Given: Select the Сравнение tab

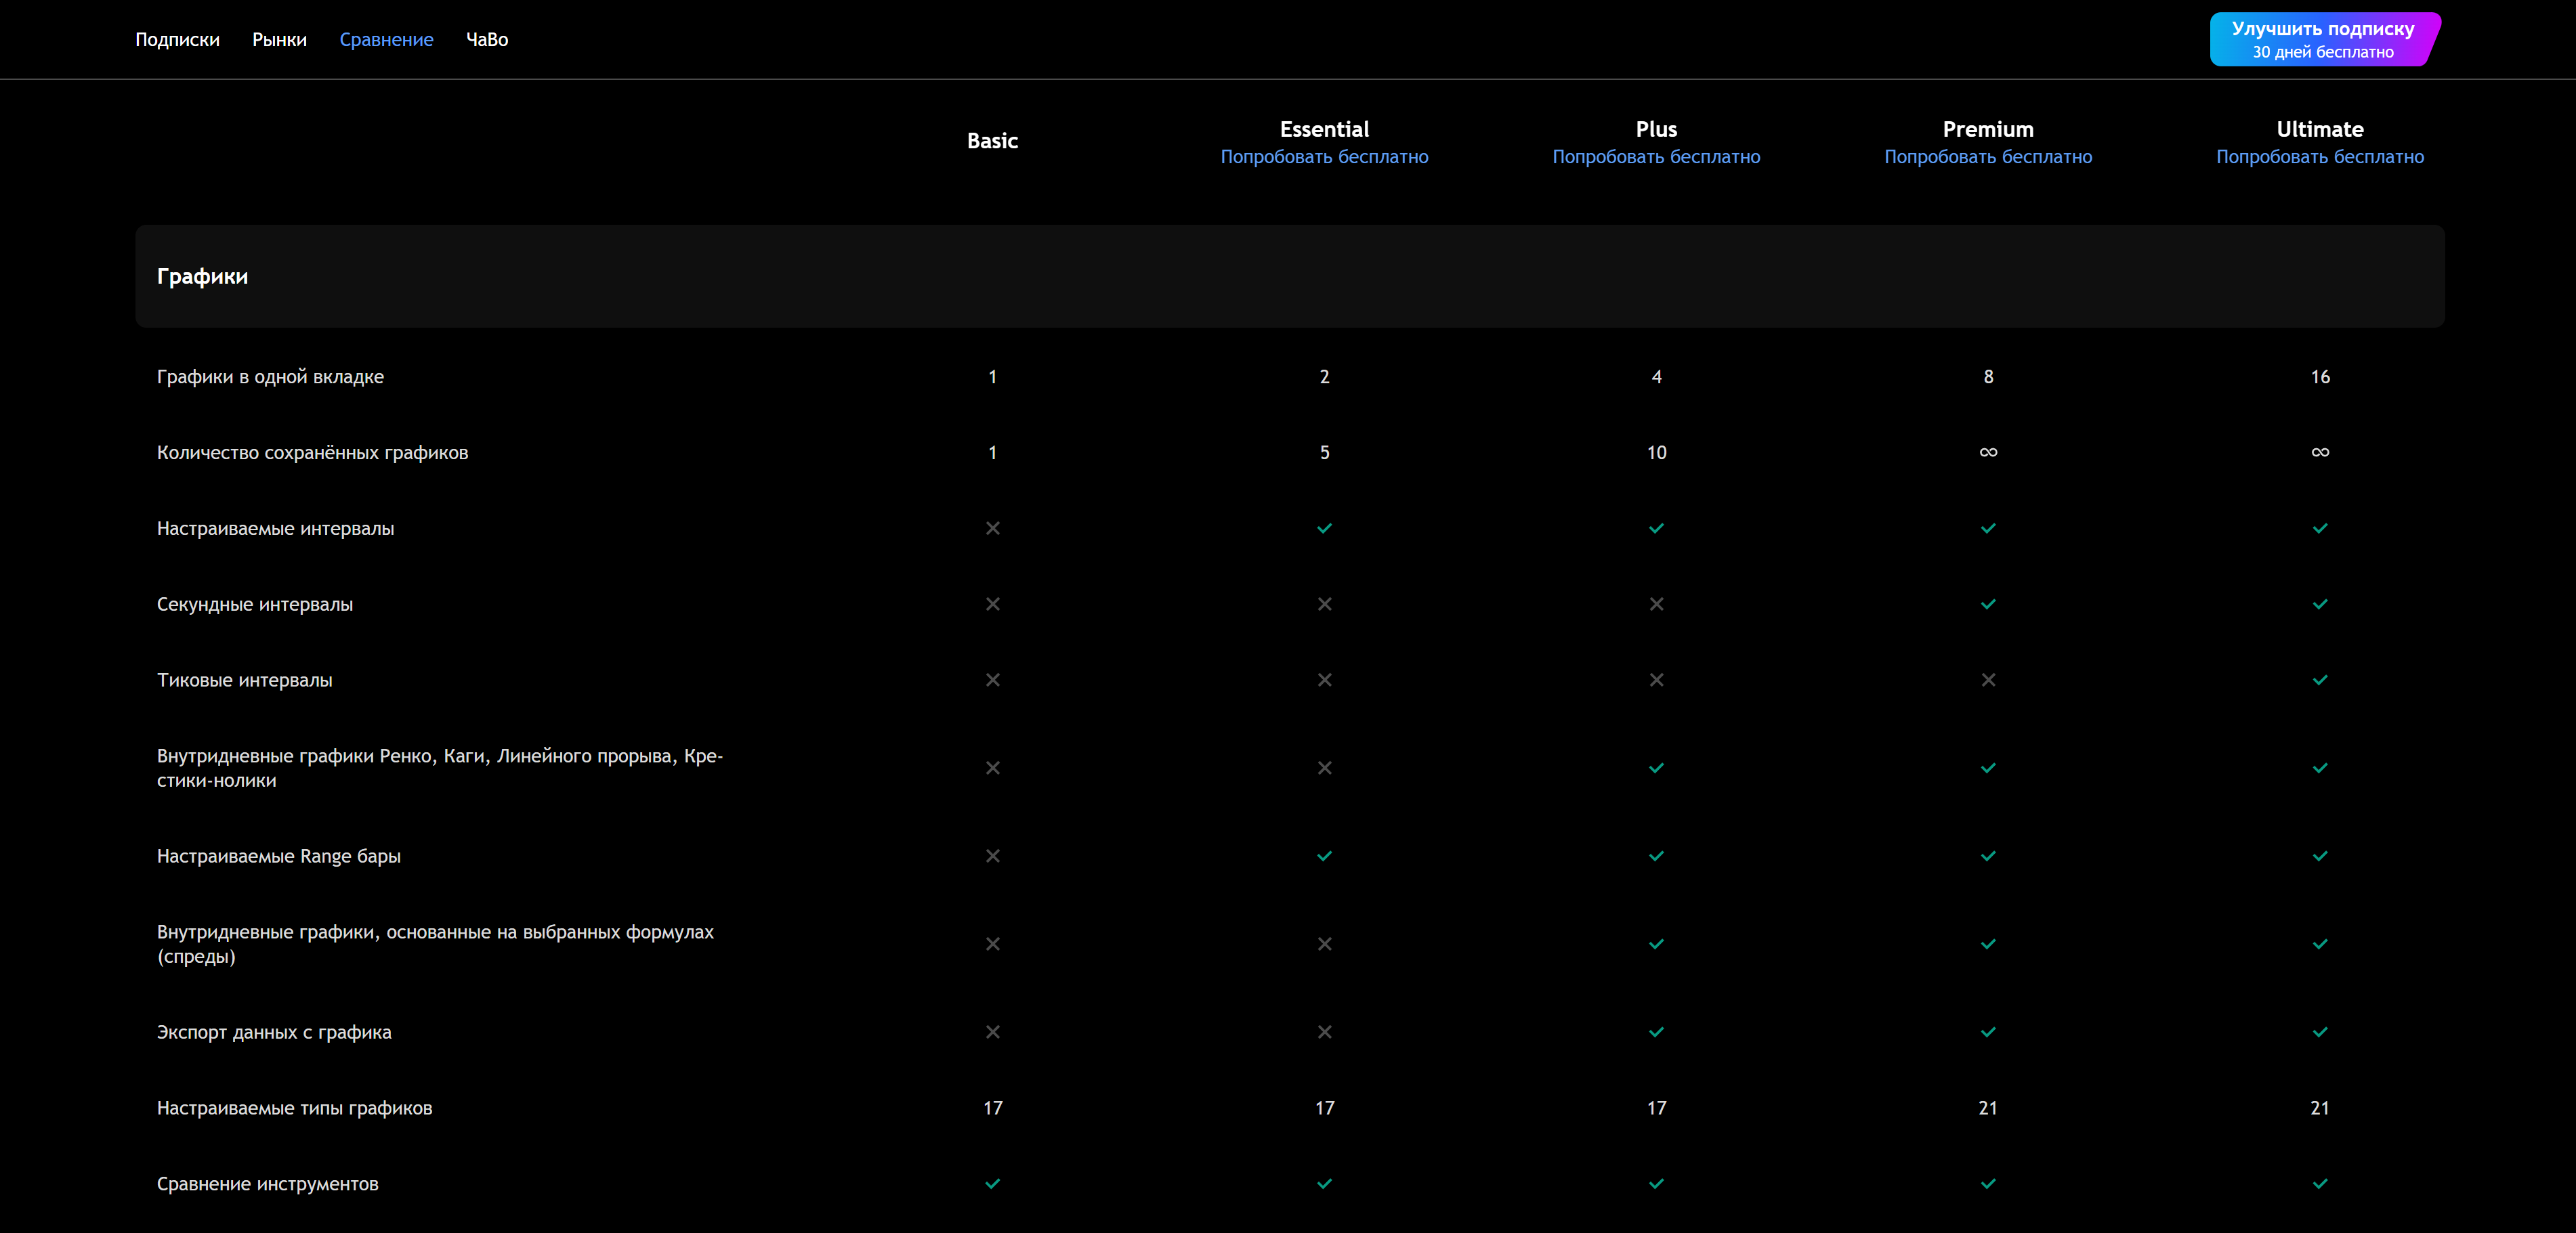Looking at the screenshot, I should point(386,40).
